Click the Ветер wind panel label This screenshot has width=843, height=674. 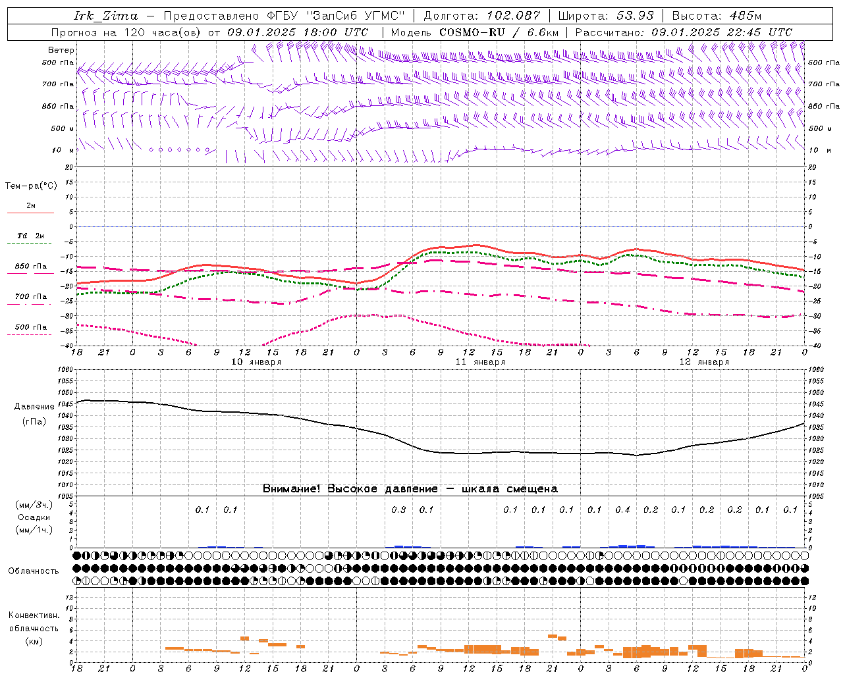tap(61, 50)
